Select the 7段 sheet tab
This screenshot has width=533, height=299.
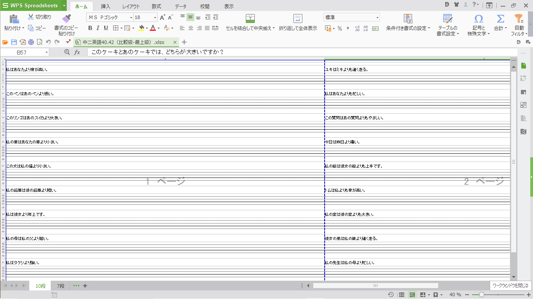60,286
